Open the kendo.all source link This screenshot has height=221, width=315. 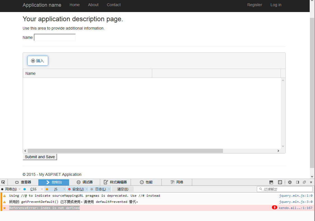pos(295,208)
